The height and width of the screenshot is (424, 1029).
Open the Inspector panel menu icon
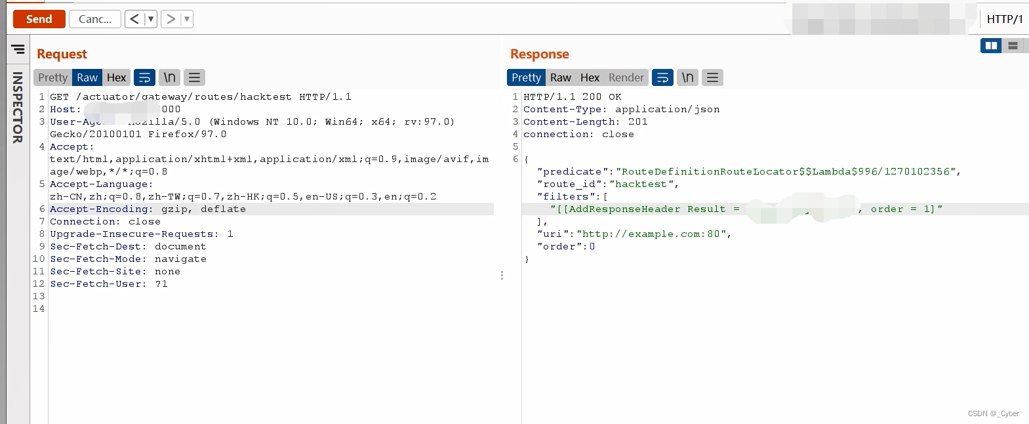[x=18, y=49]
